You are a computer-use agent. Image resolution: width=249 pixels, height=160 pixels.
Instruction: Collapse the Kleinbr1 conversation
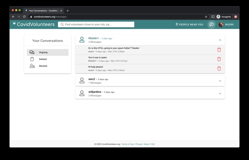click(220, 40)
